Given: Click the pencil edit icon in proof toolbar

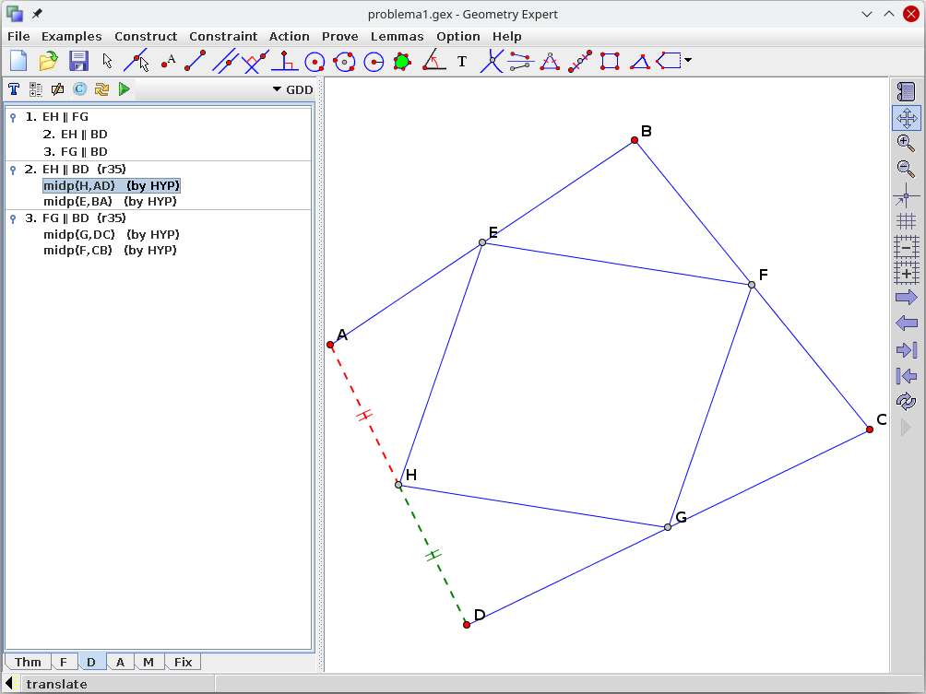Looking at the screenshot, I should coord(57,89).
